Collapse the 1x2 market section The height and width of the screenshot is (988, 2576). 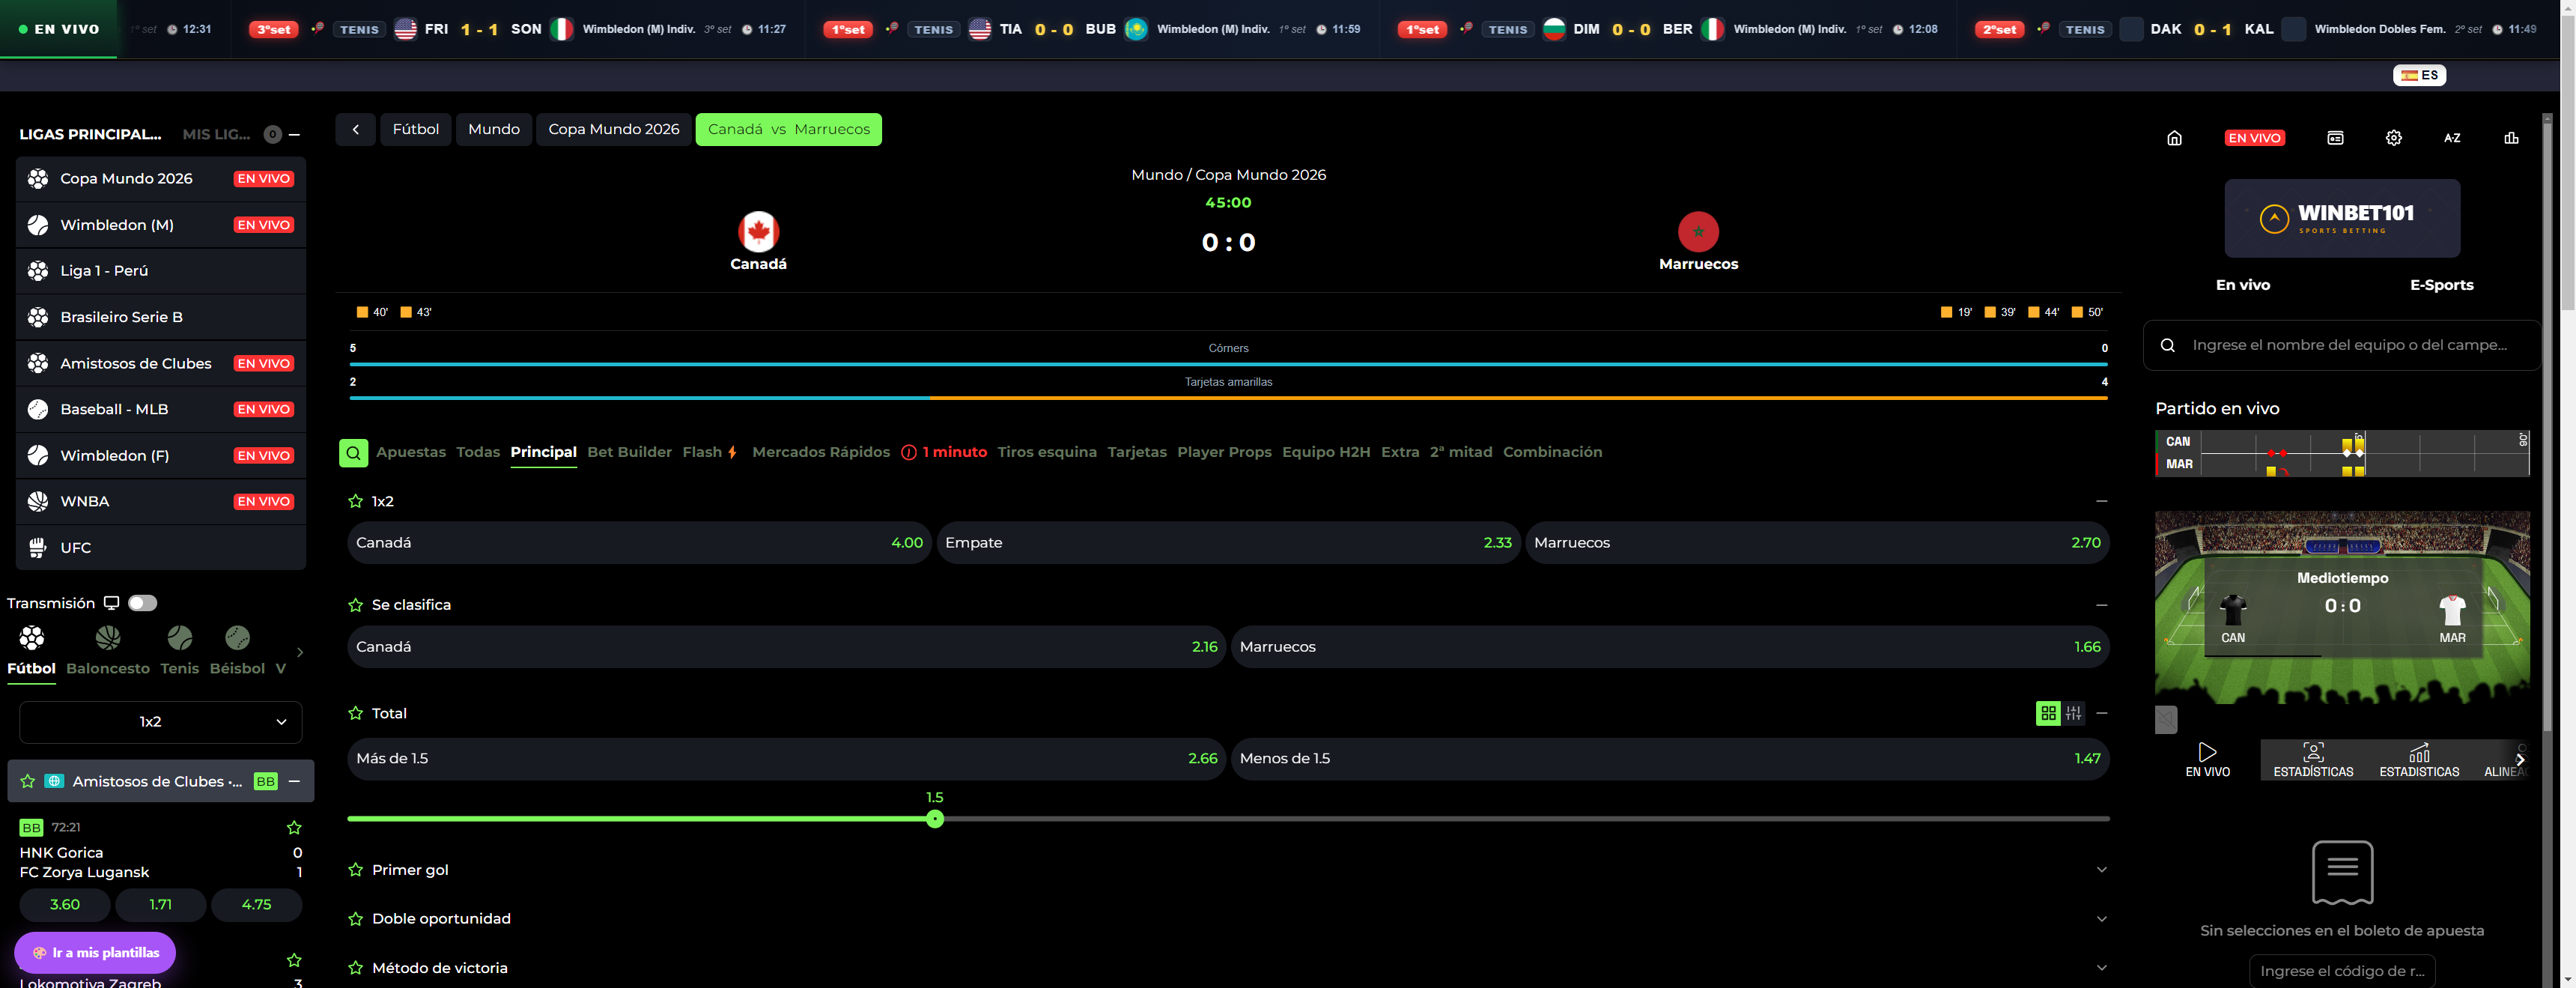(x=2101, y=501)
